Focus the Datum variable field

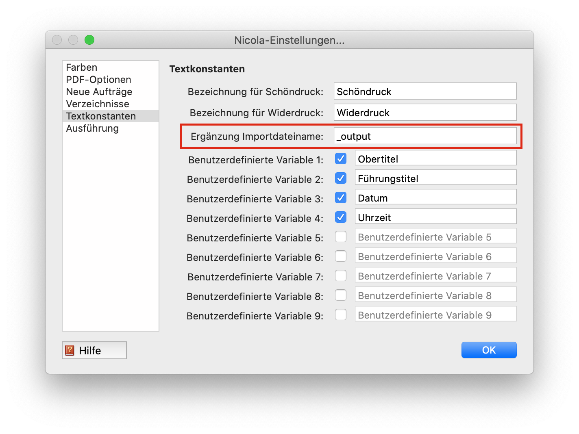436,197
